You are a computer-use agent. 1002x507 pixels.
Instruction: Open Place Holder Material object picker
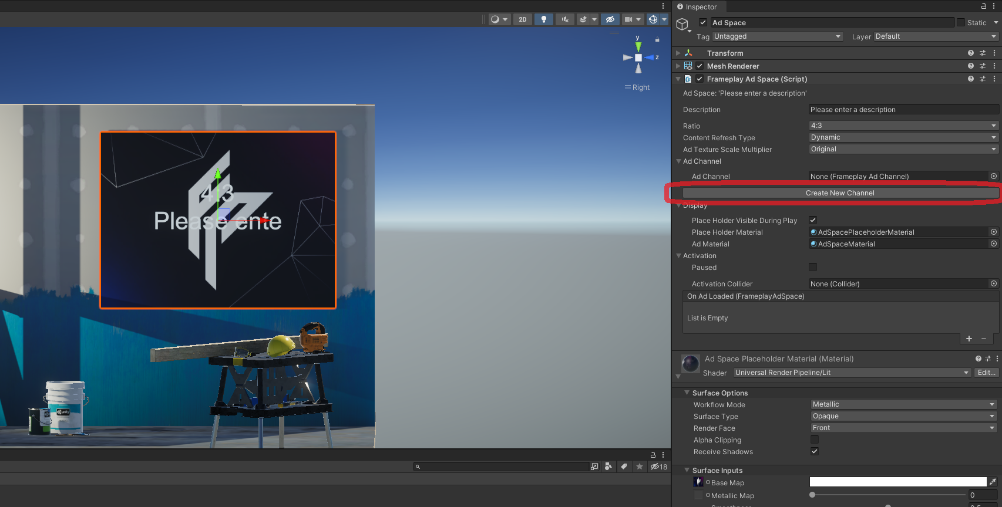pyautogui.click(x=994, y=232)
